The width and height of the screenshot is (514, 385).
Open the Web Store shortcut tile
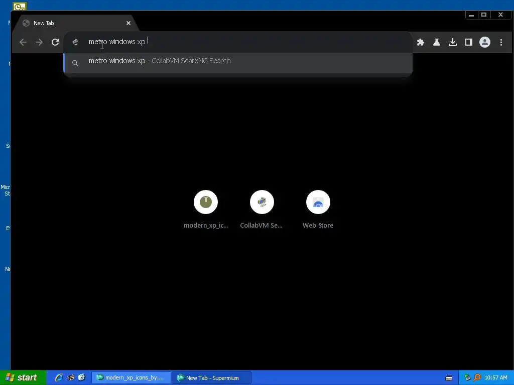318,210
